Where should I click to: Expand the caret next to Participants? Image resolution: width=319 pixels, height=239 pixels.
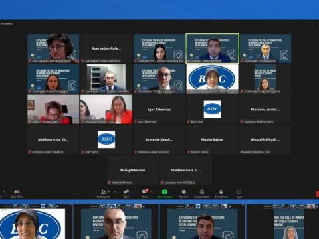115,192
